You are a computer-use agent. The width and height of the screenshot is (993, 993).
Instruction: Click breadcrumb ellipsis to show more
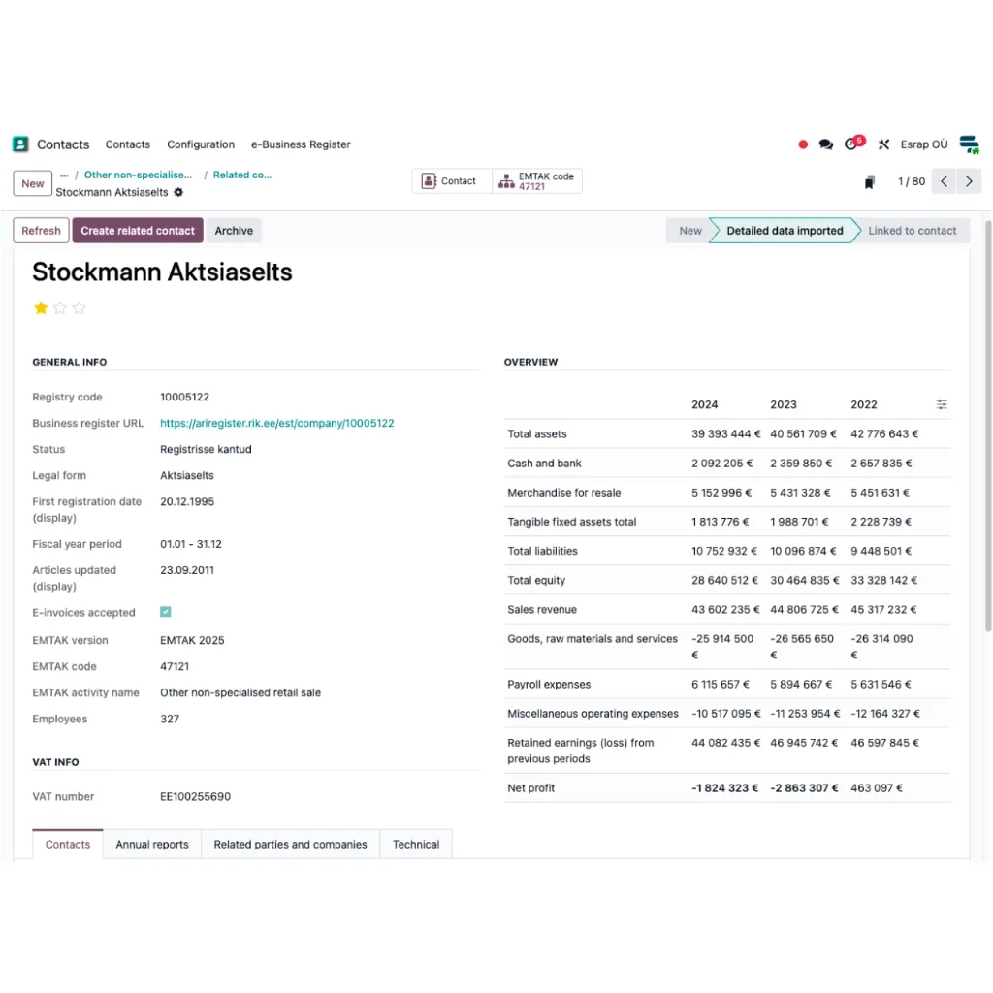click(x=64, y=176)
